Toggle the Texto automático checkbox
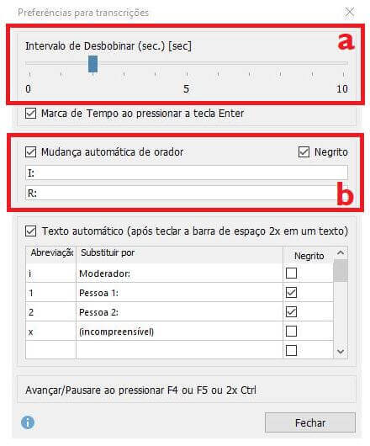The height and width of the screenshot is (446, 370). tap(30, 231)
